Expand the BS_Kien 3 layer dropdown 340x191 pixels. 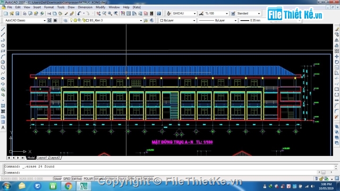coord(141,20)
